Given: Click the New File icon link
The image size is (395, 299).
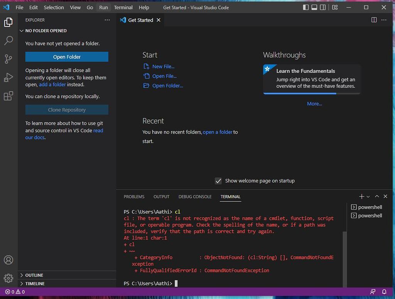Looking at the screenshot, I should click(x=146, y=66).
